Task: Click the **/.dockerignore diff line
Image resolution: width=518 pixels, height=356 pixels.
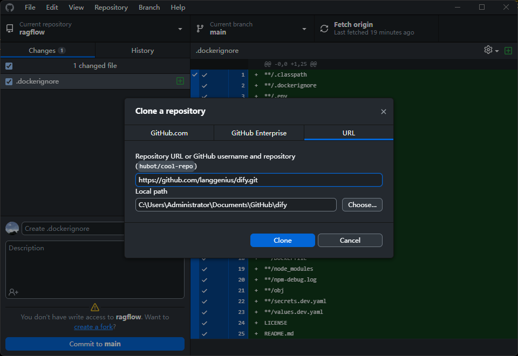Action: (x=290, y=86)
